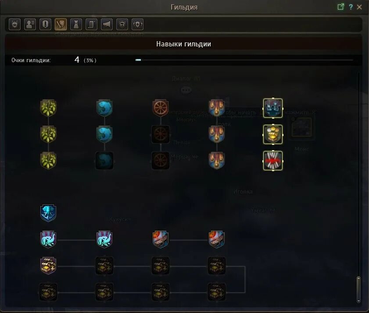Select the gold coins skill icon
Screen dimensions: 369x313
click(273, 134)
